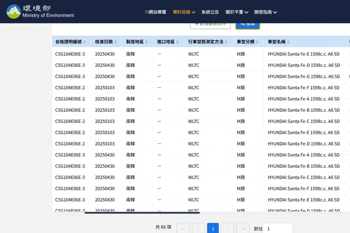This screenshot has height=233, width=350.
Task: Sort by 合格證明編號 column arrows
Action: pos(84,42)
